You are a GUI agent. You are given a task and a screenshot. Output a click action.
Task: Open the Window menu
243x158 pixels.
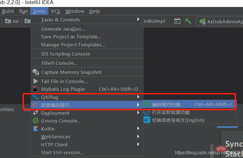(75, 11)
